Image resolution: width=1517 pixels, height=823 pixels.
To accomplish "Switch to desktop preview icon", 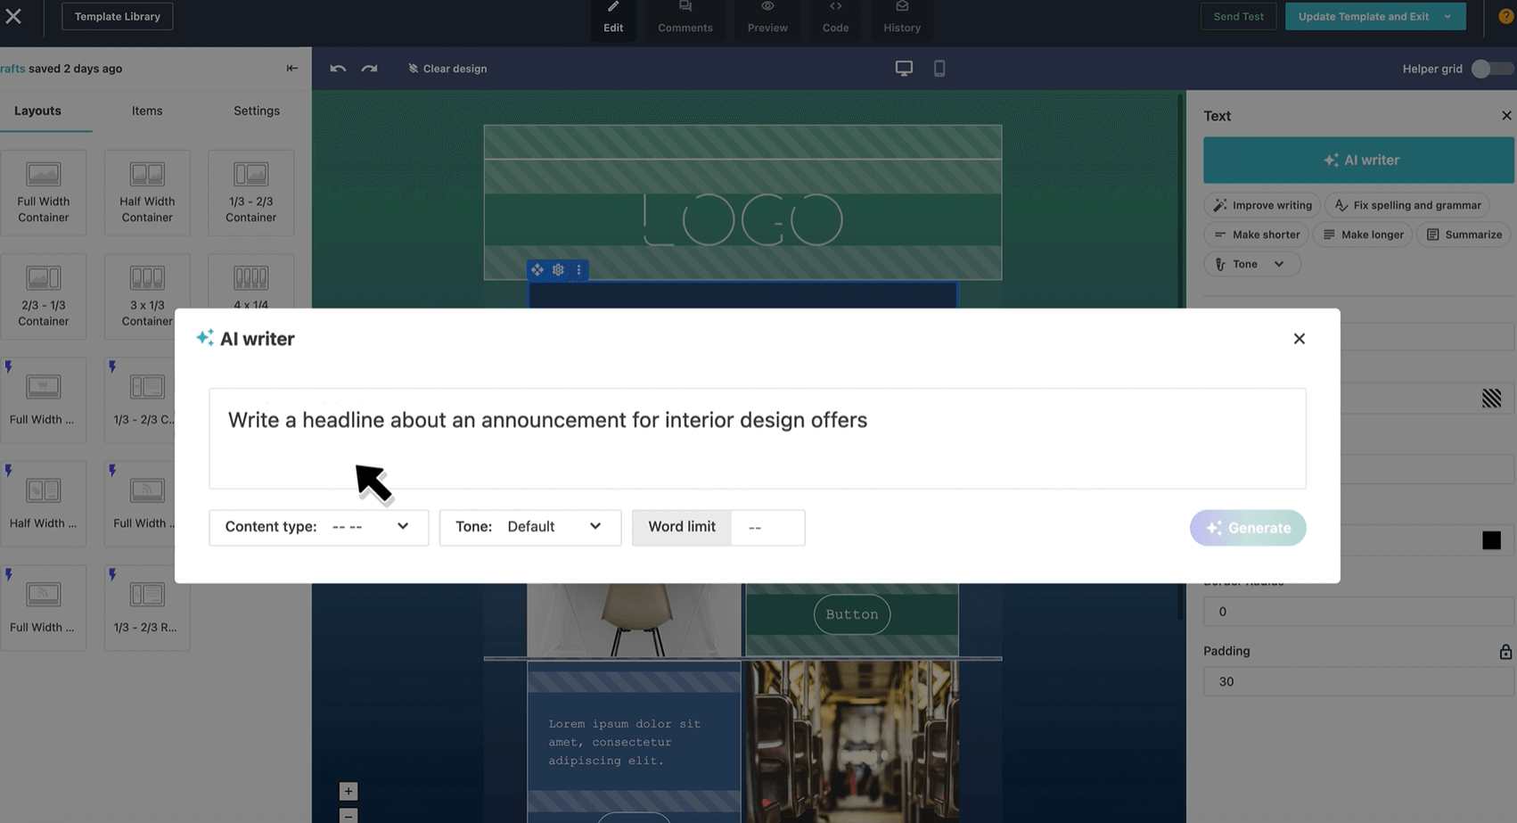I will 904,69.
